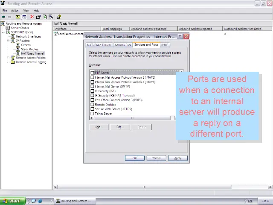Expand the Remote Access Logging node
The width and height of the screenshot is (273, 205).
(8, 62)
